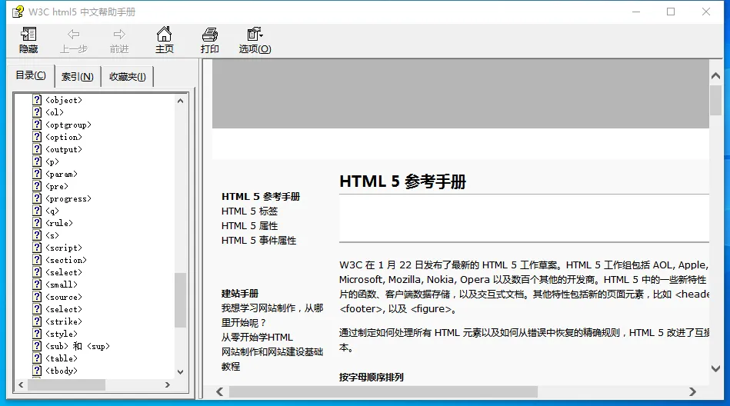The width and height of the screenshot is (730, 406).
Task: Click the topic icon beside <object>
Action: click(37, 100)
